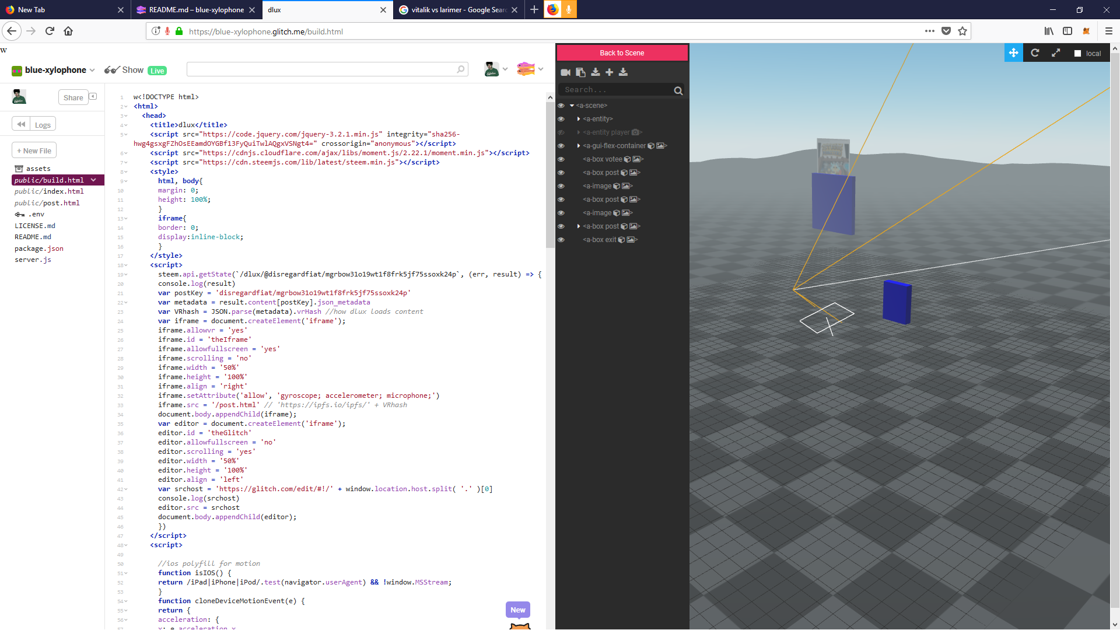Toggle visibility of a-gui-flex-container
This screenshot has width=1120, height=630.
(x=561, y=146)
